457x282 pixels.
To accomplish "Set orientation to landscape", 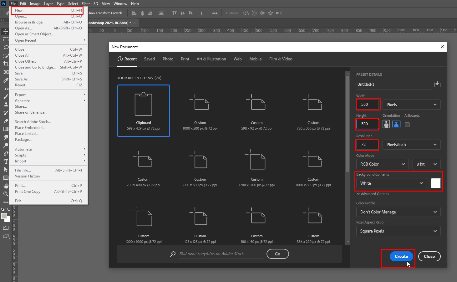I will coord(396,124).
